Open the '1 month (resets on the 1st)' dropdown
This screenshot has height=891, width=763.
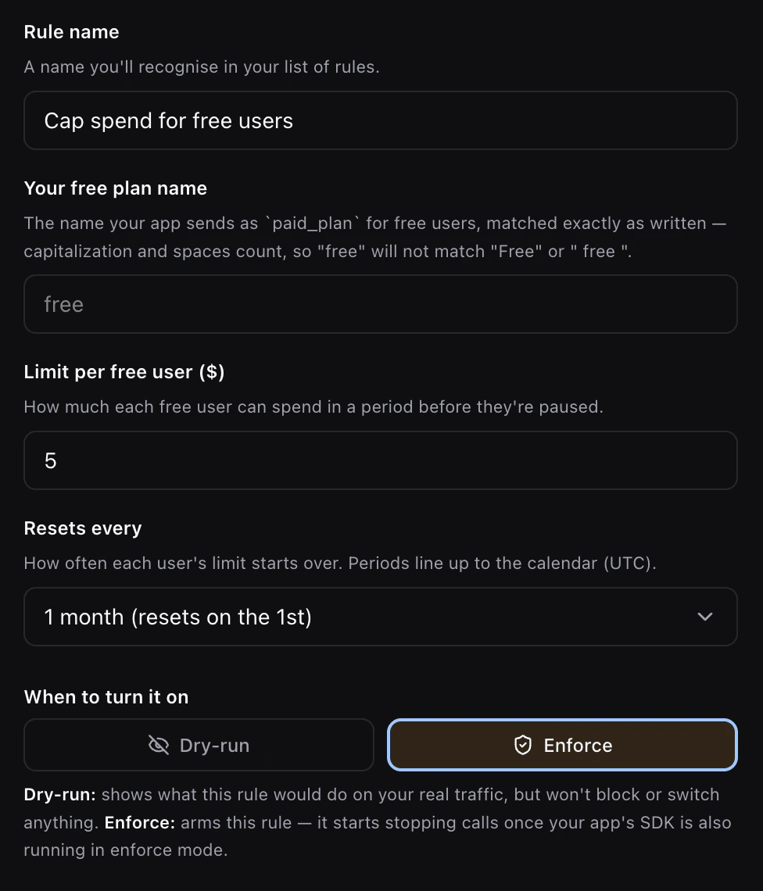pyautogui.click(x=381, y=617)
